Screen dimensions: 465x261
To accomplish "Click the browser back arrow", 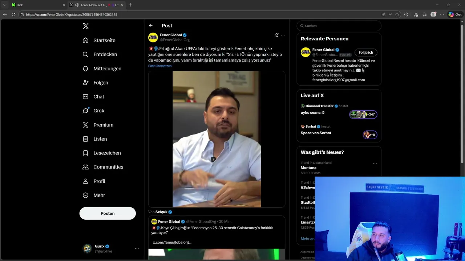I will [x=5, y=14].
